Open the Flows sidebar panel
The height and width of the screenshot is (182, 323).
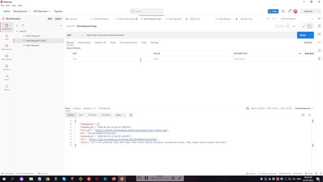point(7,77)
